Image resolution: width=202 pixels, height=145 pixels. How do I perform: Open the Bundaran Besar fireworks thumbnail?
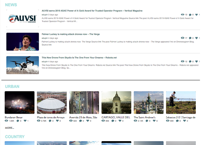coord(20,102)
